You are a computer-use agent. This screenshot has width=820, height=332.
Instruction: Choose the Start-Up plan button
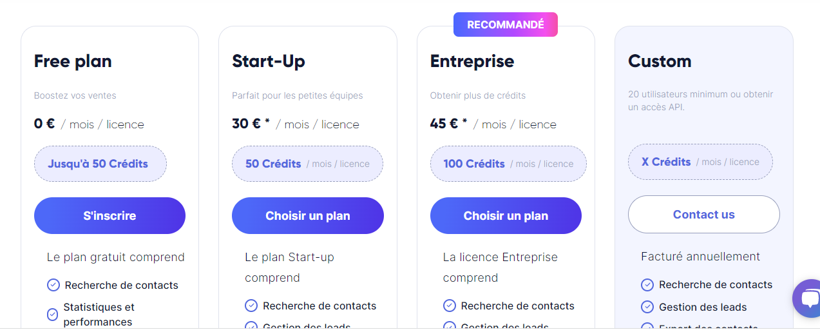coord(307,215)
